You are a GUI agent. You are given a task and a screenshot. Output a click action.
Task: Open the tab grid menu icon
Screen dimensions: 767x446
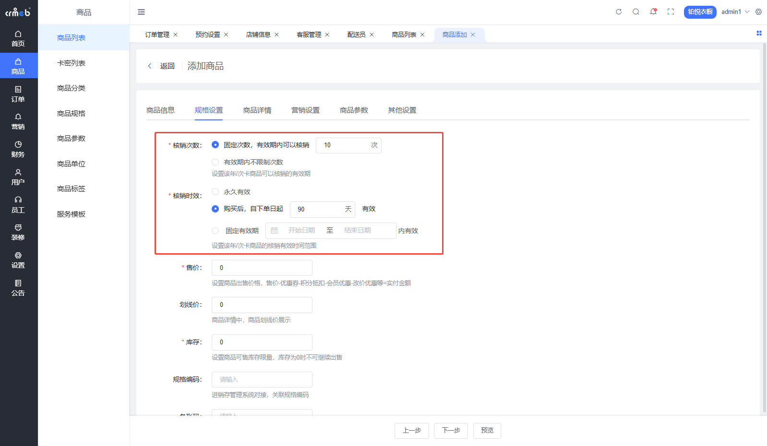pos(759,33)
